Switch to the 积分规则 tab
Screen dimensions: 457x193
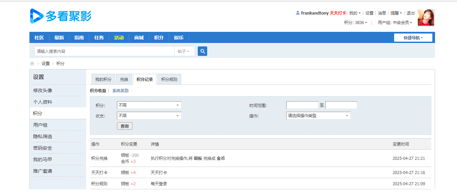[169, 80]
